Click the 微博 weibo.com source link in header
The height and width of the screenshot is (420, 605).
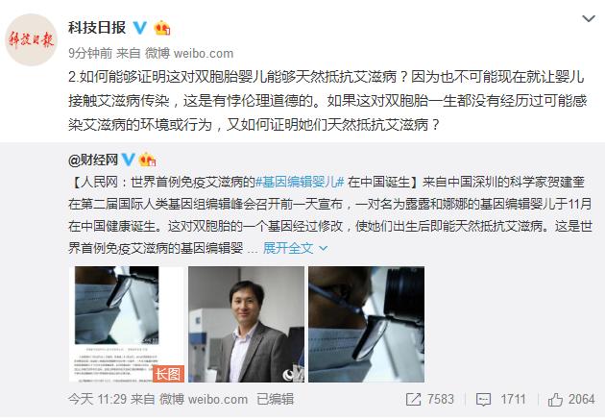[189, 53]
